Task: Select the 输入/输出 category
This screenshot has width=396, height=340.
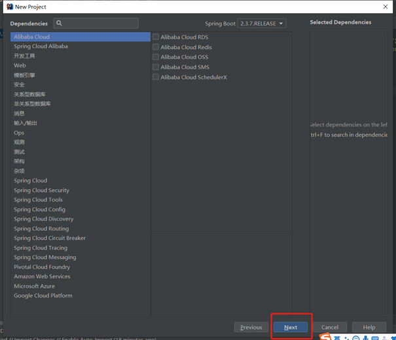Action: click(81, 123)
